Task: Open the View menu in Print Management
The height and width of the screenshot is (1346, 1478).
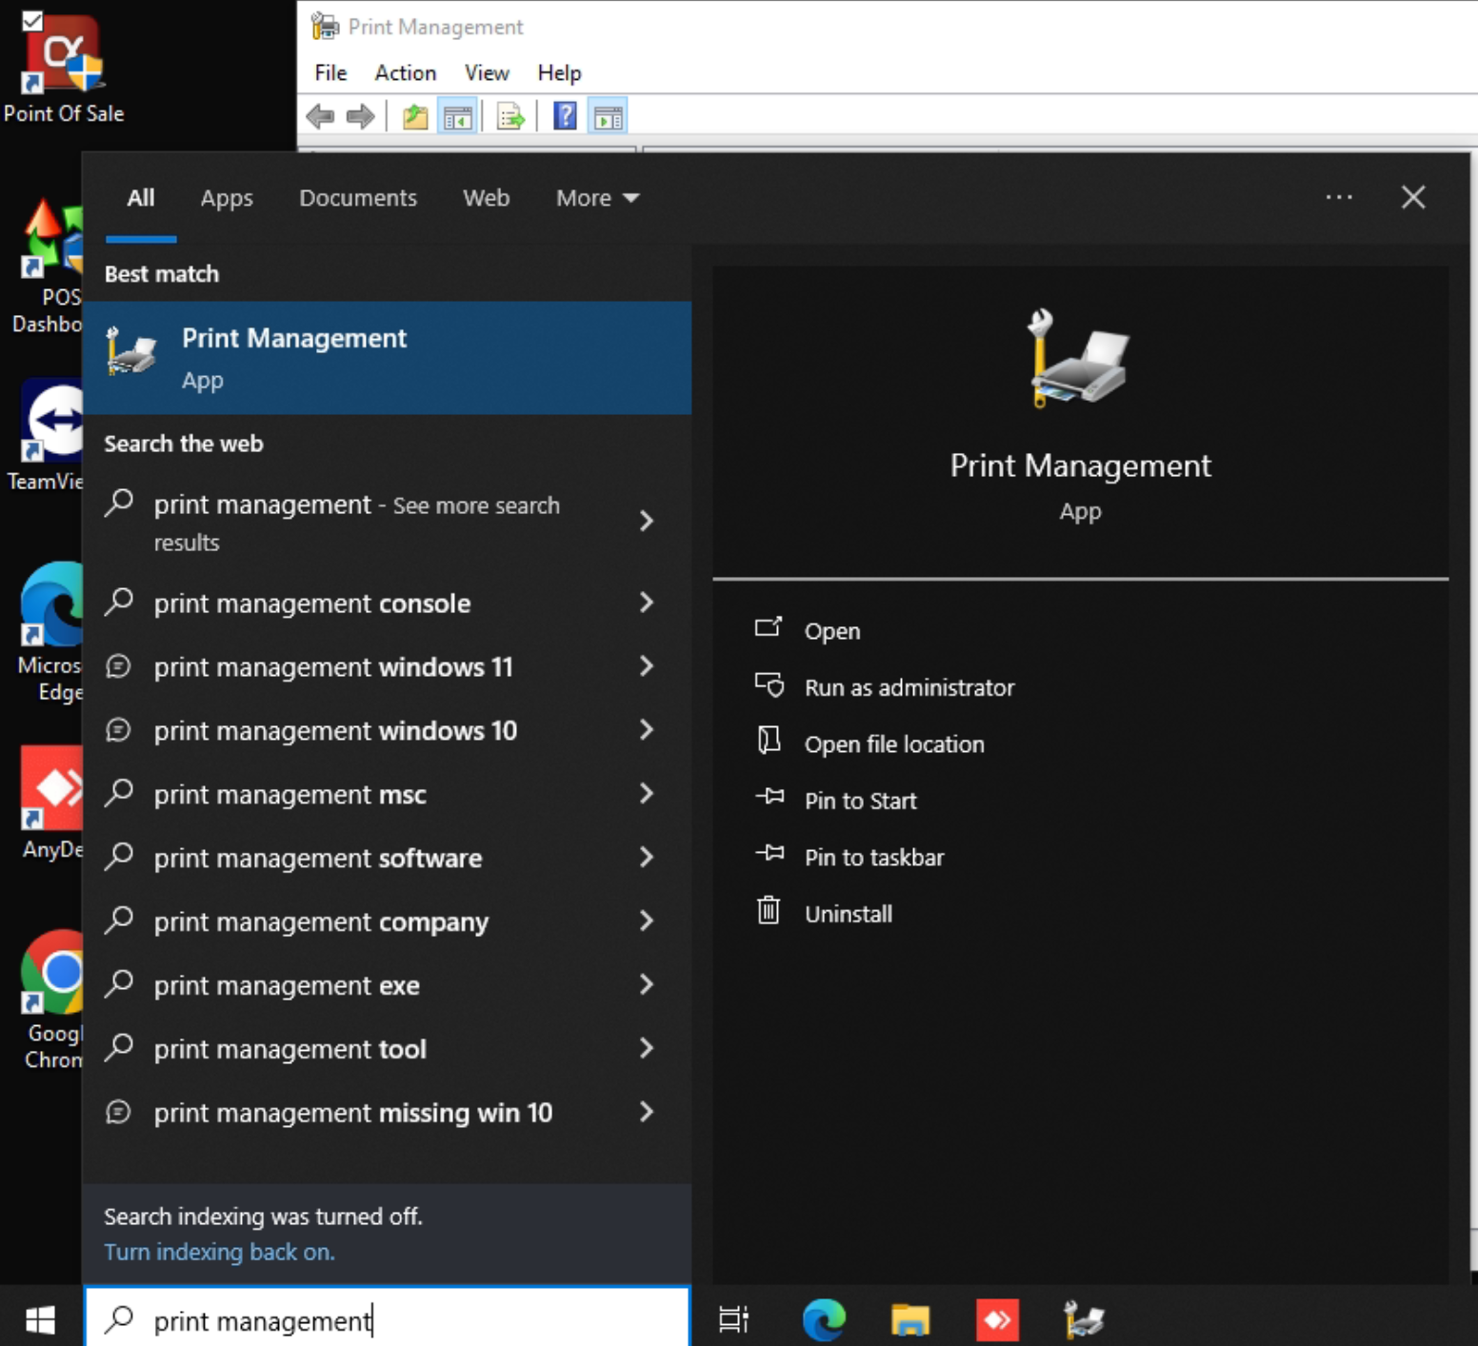Action: point(487,72)
